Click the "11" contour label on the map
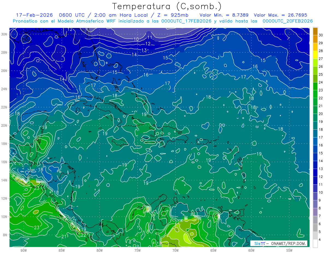 (150, 37)
